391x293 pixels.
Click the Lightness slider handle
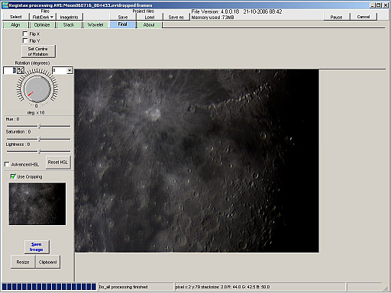39,151
